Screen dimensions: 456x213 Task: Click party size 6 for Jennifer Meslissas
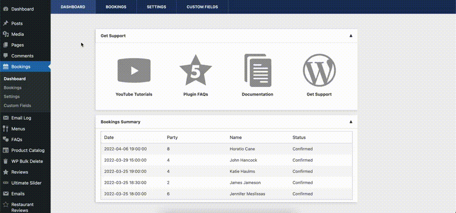point(168,193)
